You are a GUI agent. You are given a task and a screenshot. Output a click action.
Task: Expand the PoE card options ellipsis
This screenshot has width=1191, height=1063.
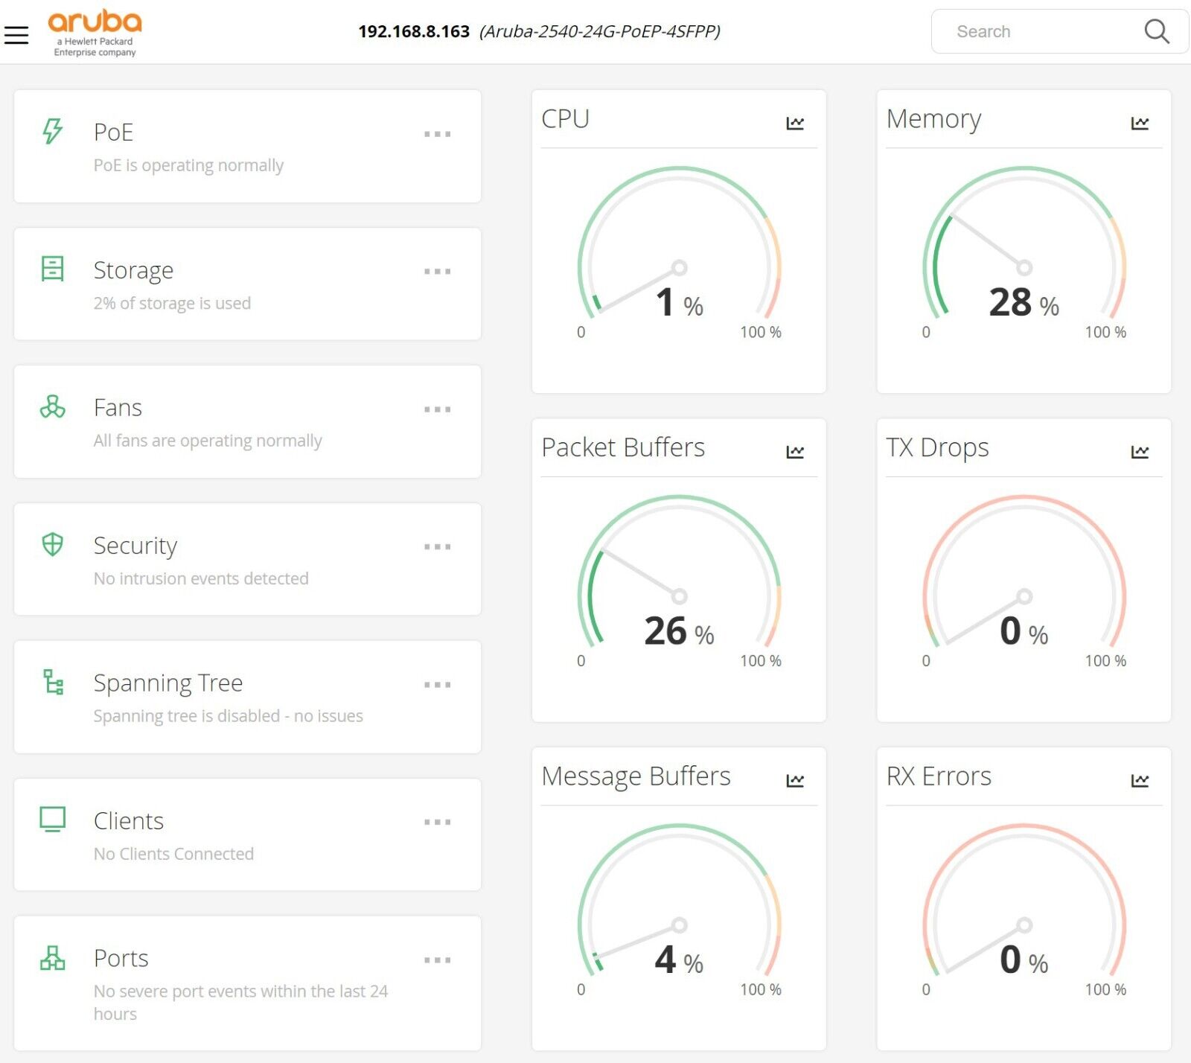click(437, 134)
